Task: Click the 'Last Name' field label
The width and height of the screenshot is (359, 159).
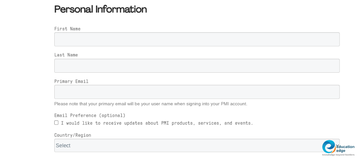Action: tap(66, 55)
